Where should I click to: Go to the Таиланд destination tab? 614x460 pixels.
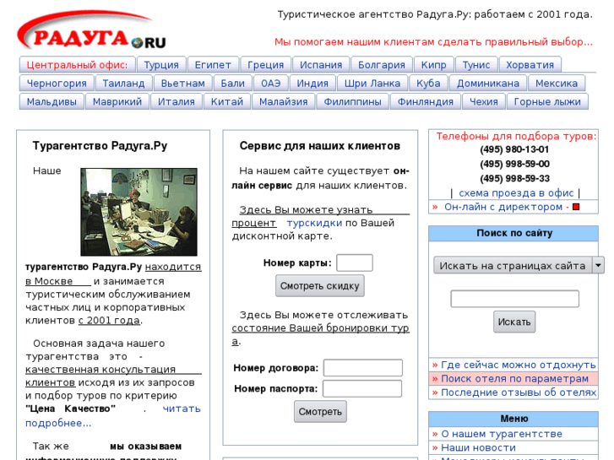click(x=124, y=84)
